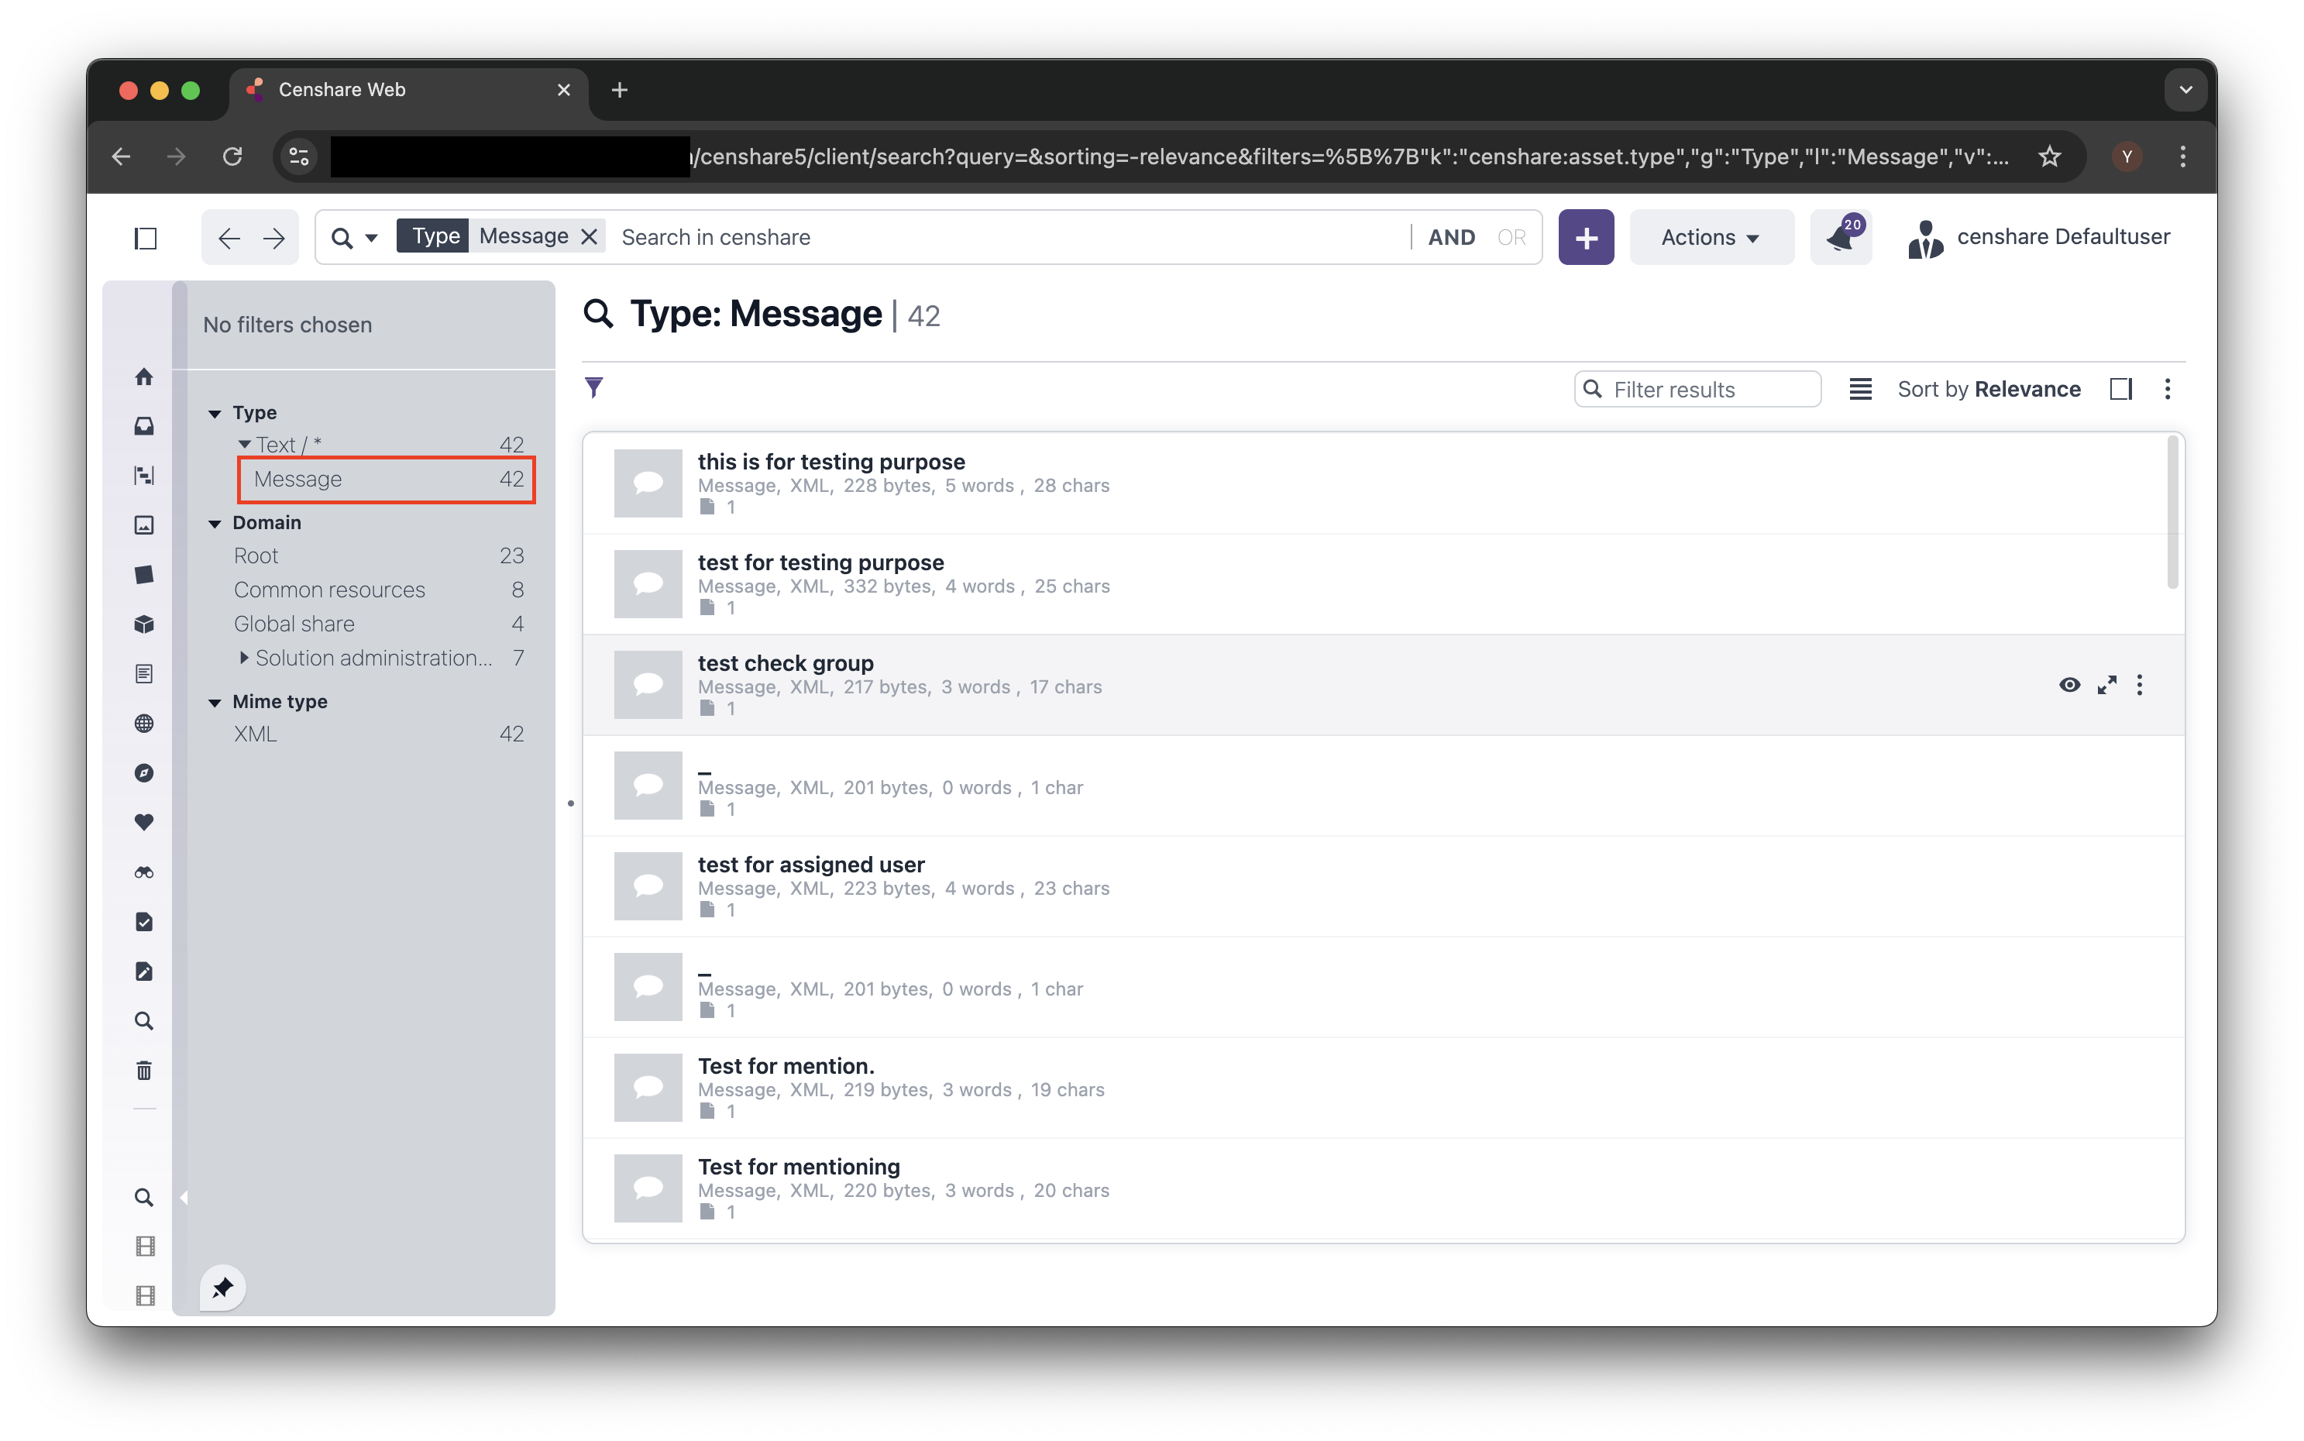The height and width of the screenshot is (1441, 2304).
Task: Collapse the Domain filter group
Action: [x=215, y=523]
